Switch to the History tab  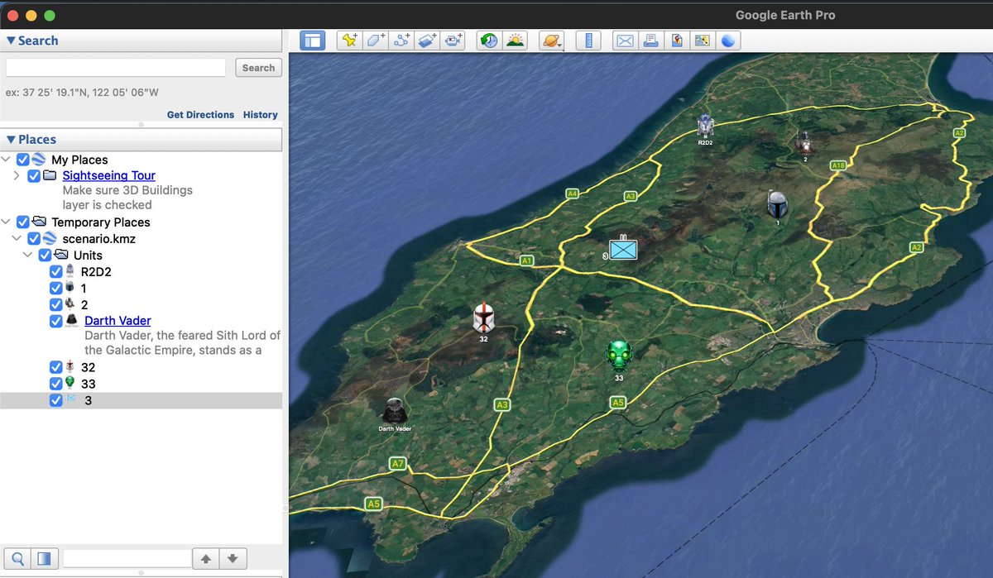[260, 115]
